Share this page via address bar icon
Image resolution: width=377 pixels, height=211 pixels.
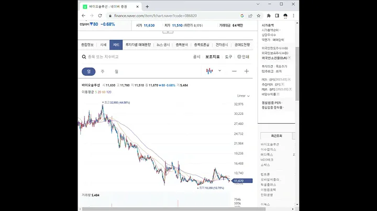click(250, 16)
